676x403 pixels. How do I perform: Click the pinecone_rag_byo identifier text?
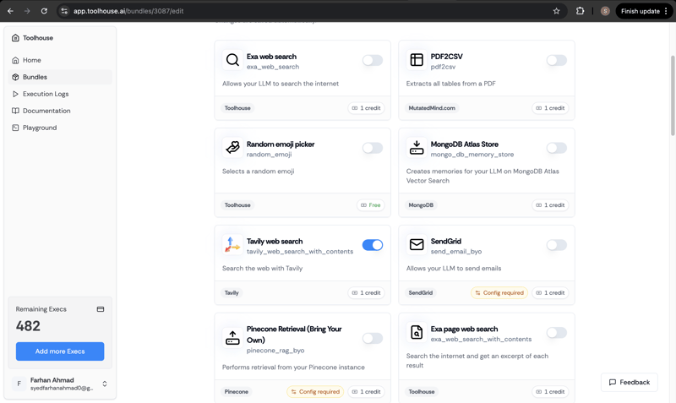pyautogui.click(x=275, y=351)
